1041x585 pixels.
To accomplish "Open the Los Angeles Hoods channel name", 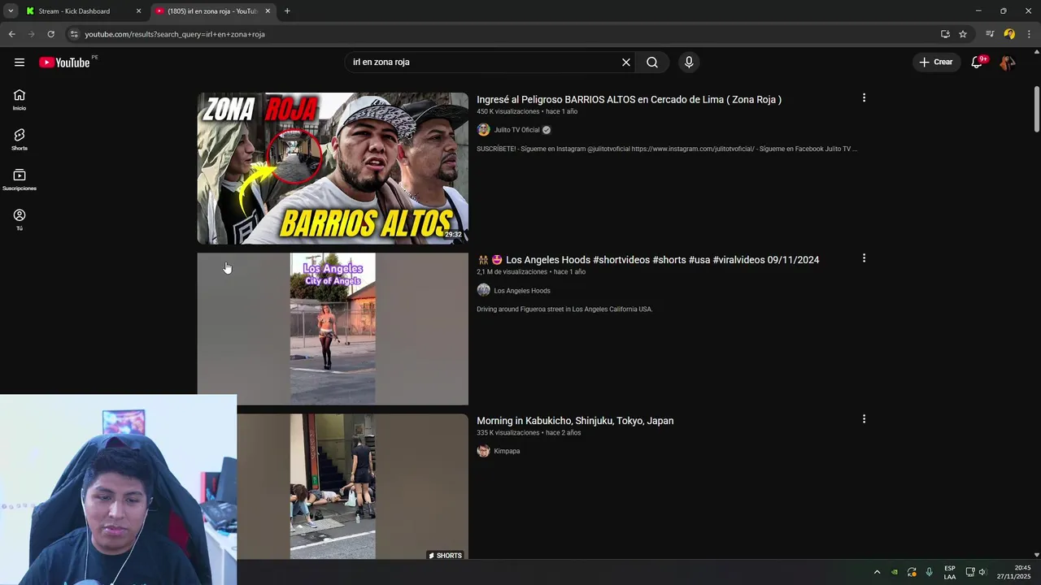I will [x=522, y=290].
